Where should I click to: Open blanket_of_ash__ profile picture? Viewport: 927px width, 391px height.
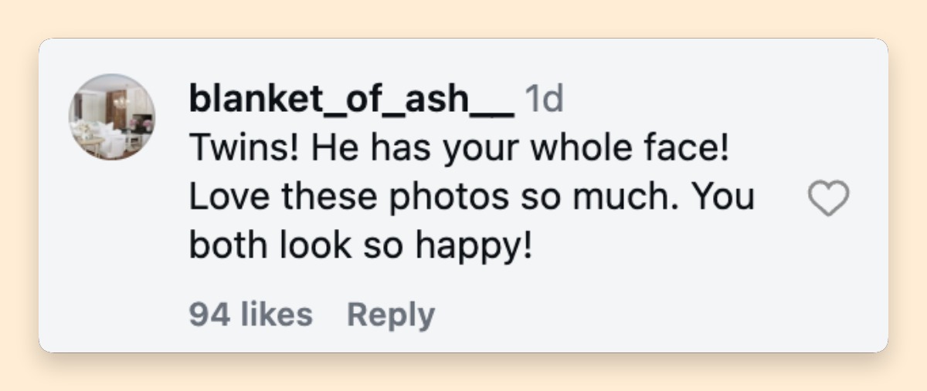coord(112,117)
